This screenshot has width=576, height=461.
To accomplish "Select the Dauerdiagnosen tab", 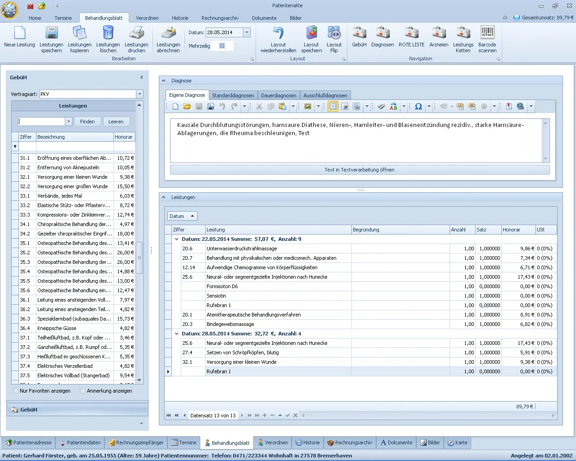I will (279, 95).
